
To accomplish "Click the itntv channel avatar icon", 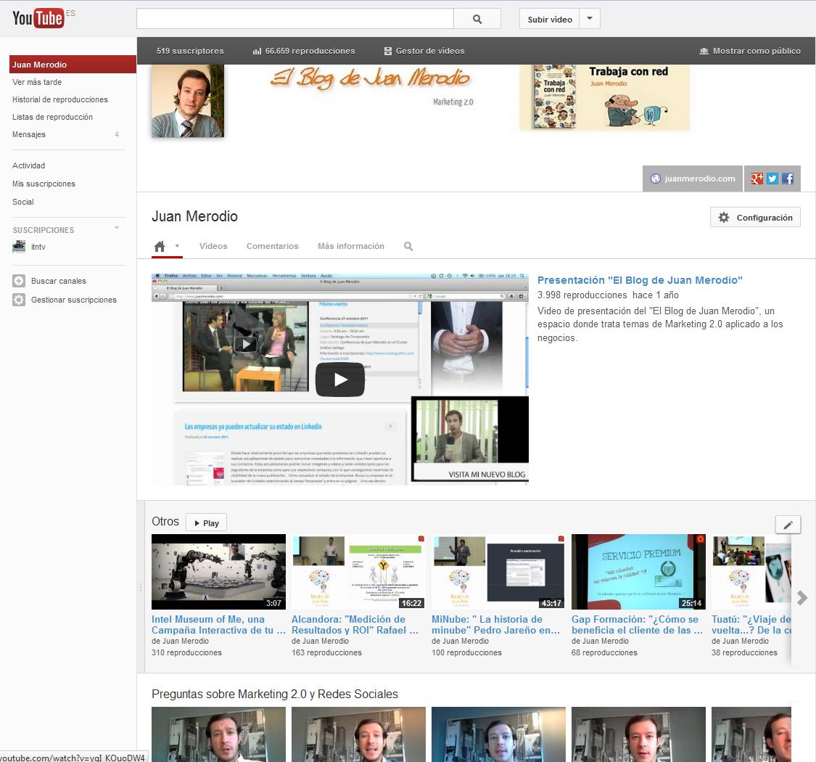I will coord(19,246).
